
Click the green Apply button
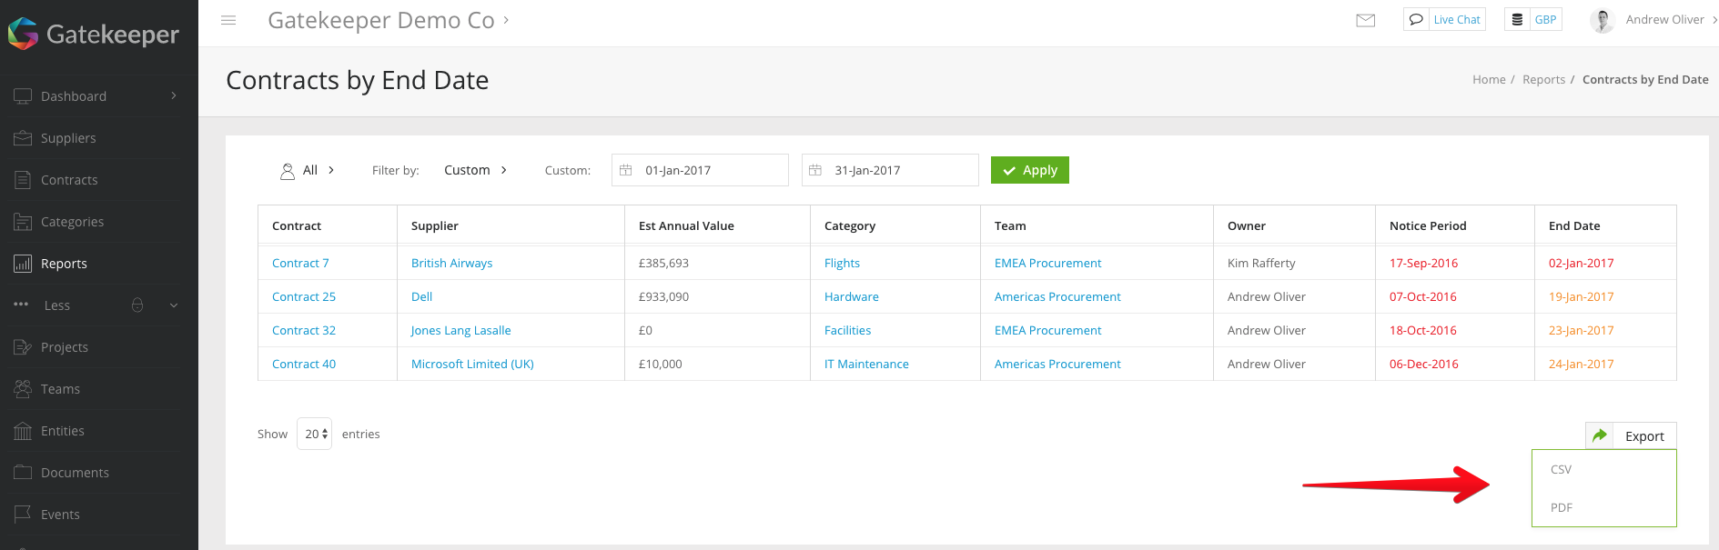coord(1030,170)
